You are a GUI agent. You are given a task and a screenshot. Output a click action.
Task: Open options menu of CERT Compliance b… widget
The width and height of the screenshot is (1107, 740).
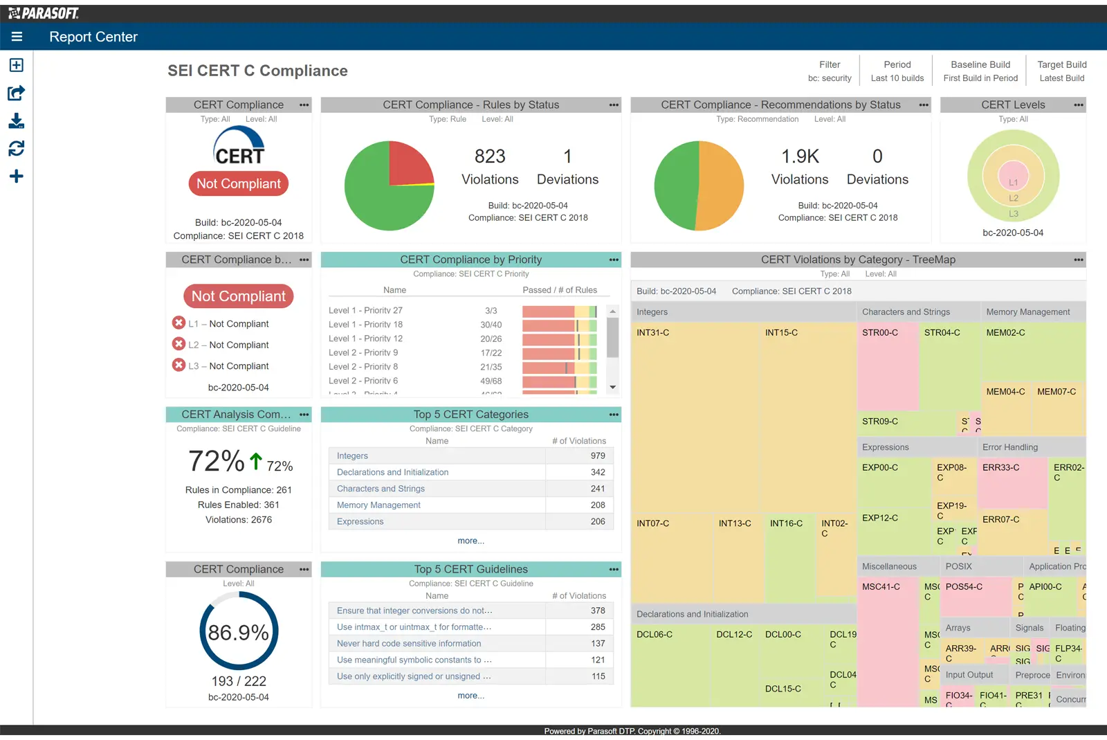coord(304,260)
